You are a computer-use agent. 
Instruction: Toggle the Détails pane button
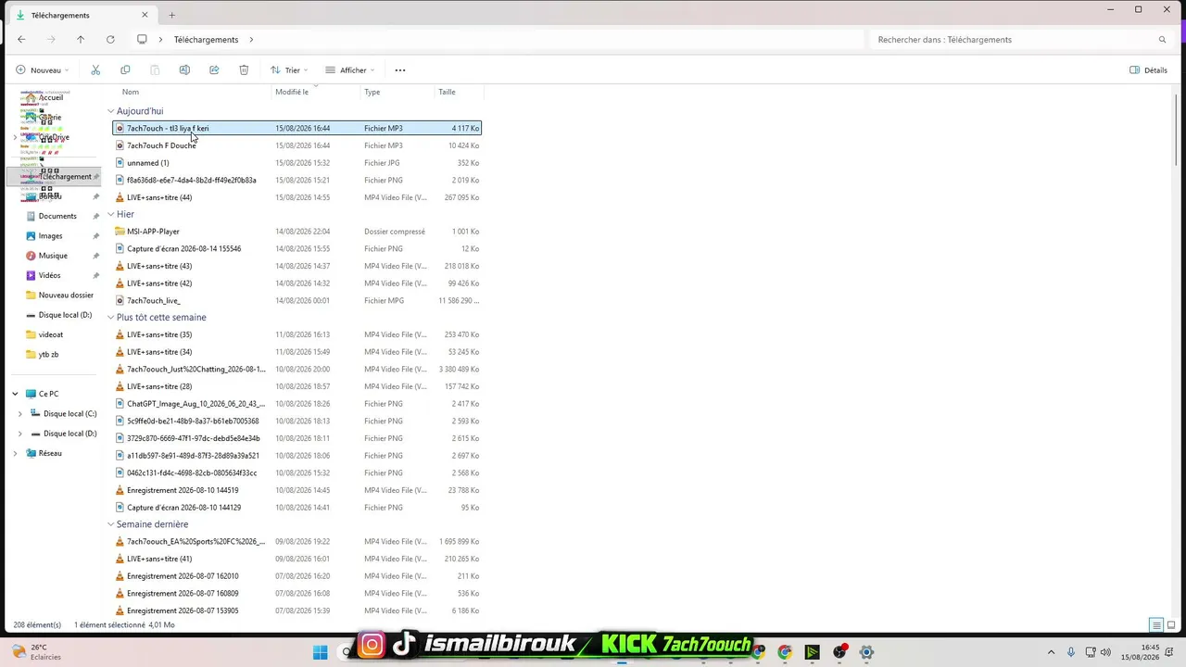click(1149, 70)
